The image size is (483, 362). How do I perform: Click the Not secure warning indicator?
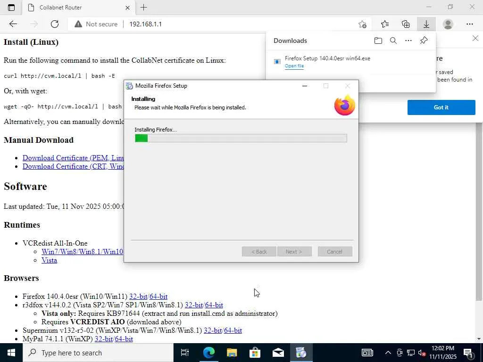coord(96,24)
